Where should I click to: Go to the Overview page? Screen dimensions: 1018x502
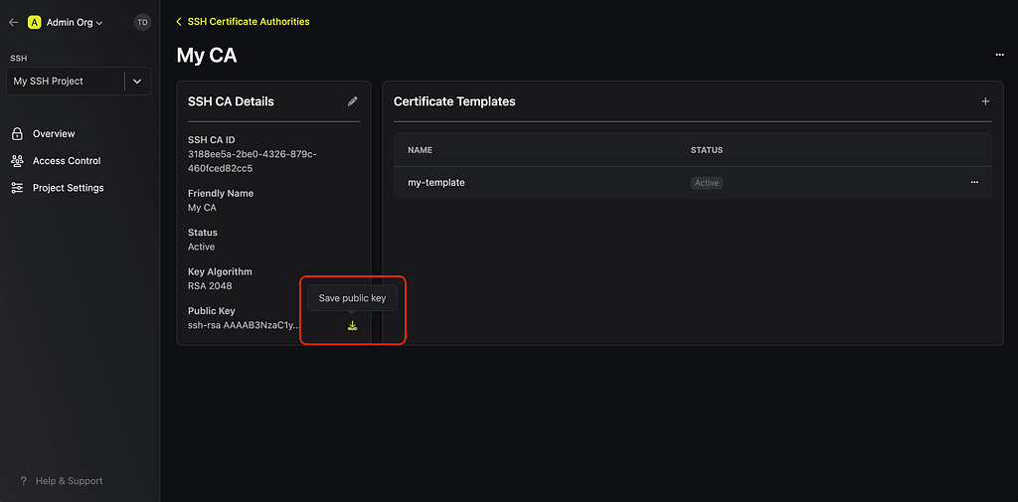click(54, 134)
